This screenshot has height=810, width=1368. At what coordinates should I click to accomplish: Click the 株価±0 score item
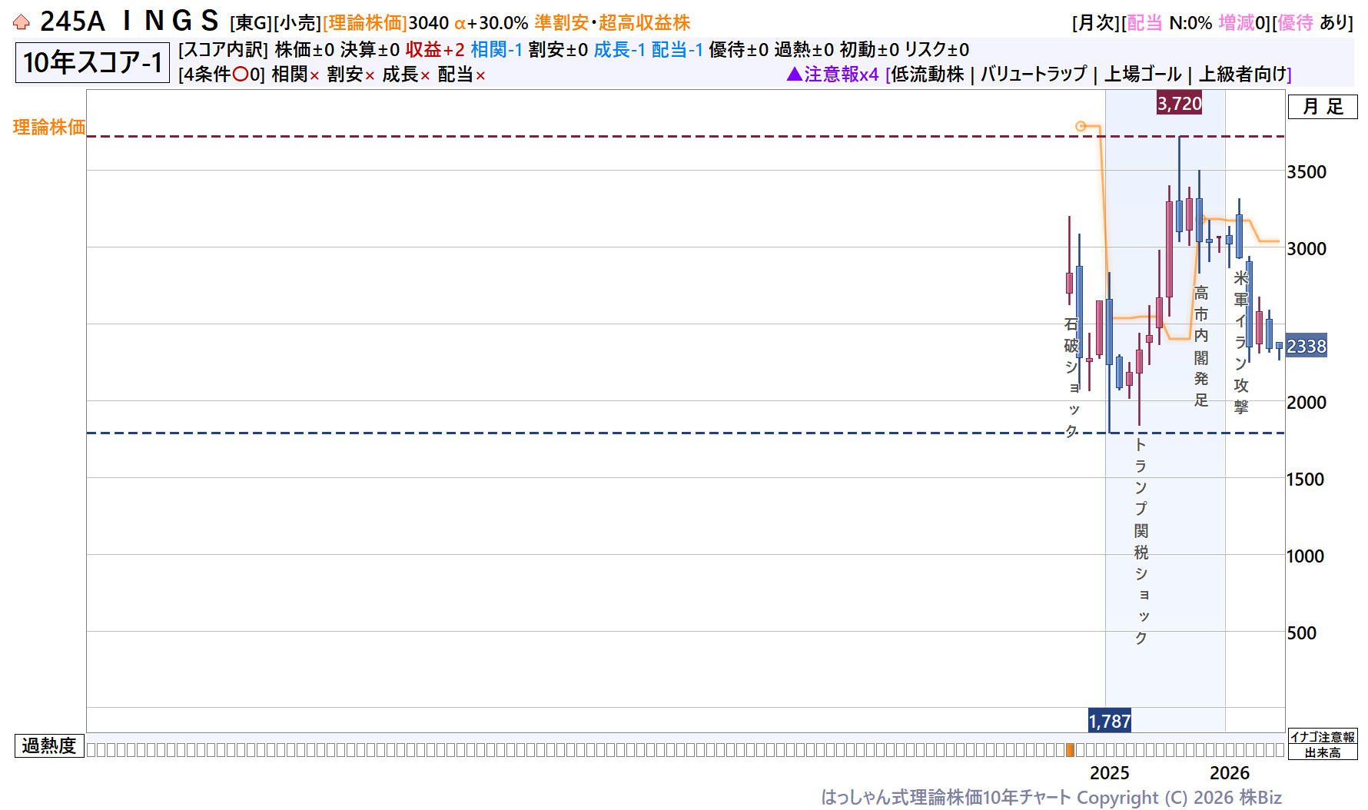coord(305,50)
